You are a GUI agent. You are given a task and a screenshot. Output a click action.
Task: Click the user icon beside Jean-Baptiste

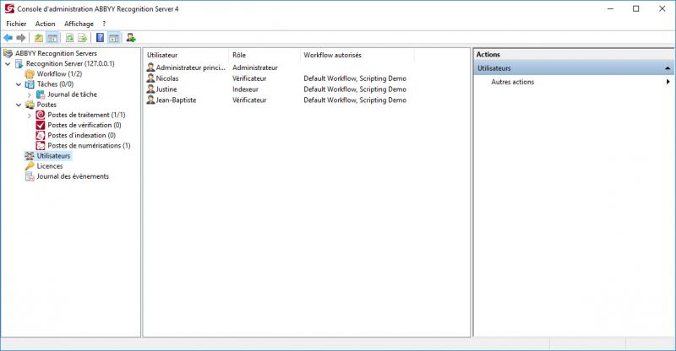[x=150, y=100]
